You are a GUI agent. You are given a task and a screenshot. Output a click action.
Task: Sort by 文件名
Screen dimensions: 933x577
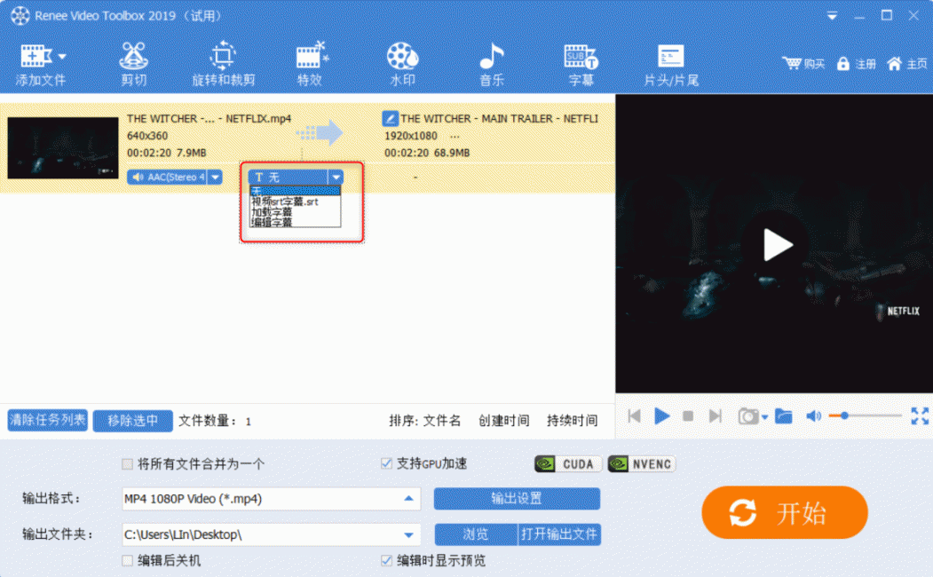click(441, 421)
